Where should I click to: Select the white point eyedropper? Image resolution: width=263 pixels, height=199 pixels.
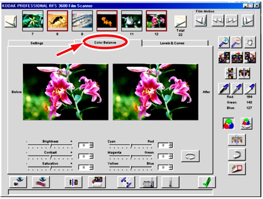coord(250,88)
